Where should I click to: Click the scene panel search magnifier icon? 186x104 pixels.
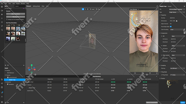(x=5, y=65)
